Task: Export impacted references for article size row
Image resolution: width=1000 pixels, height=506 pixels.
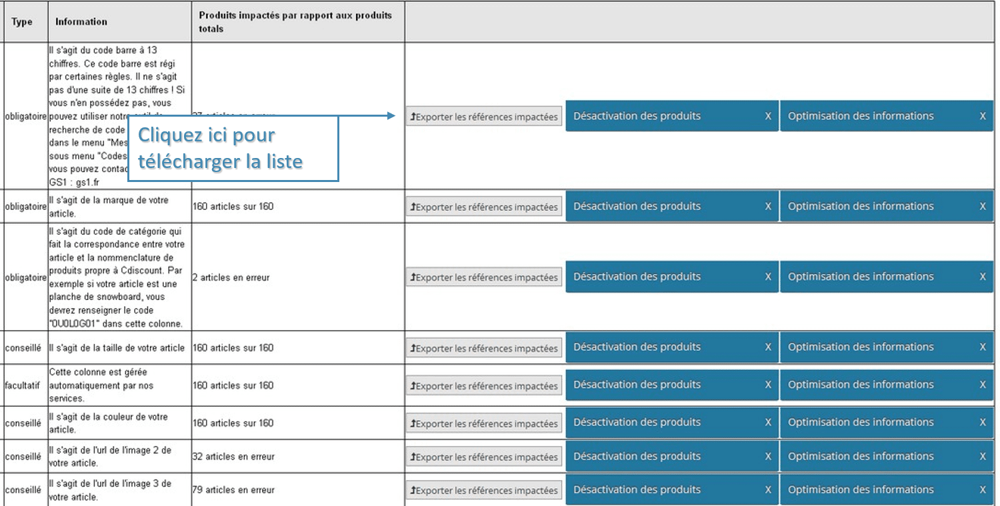Action: click(484, 348)
